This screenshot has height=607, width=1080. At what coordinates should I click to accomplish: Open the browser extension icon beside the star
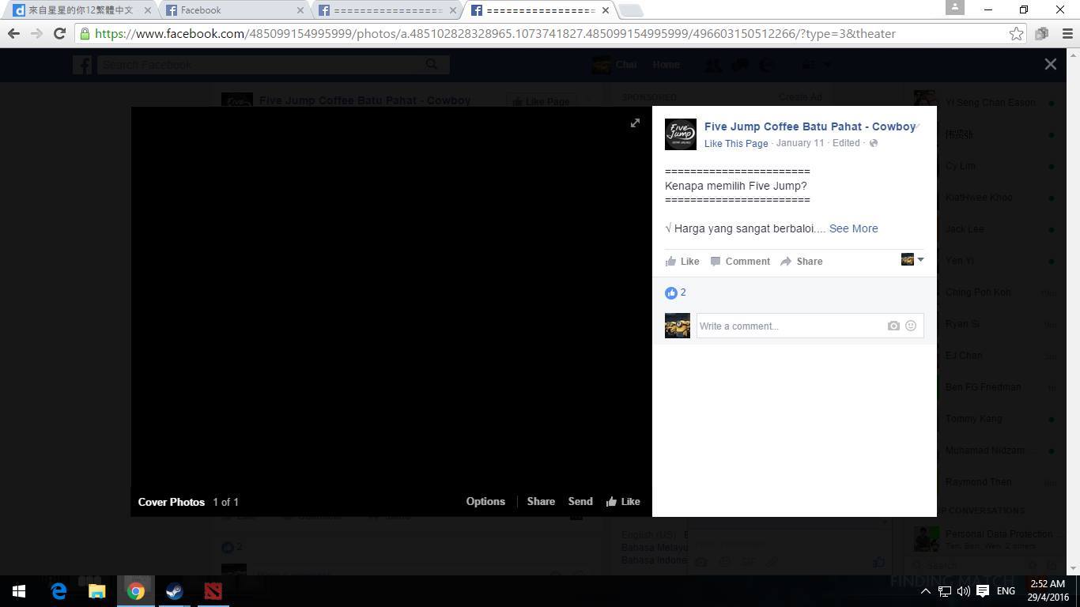[1042, 33]
